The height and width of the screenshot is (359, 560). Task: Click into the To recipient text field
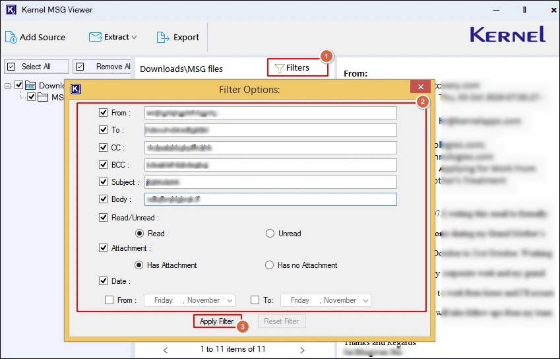click(x=270, y=130)
